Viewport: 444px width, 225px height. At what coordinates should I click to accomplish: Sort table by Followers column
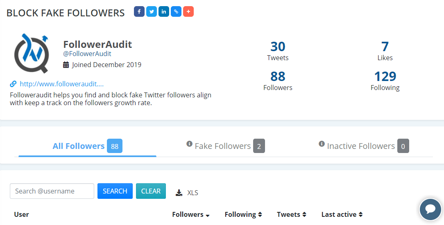click(191, 214)
